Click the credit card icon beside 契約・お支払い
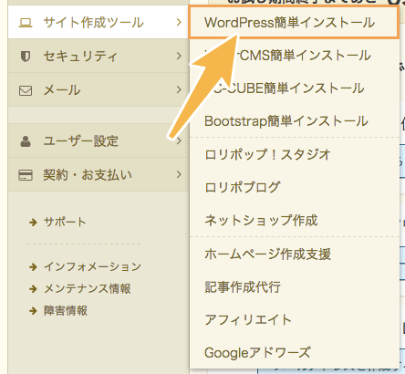 click(26, 175)
